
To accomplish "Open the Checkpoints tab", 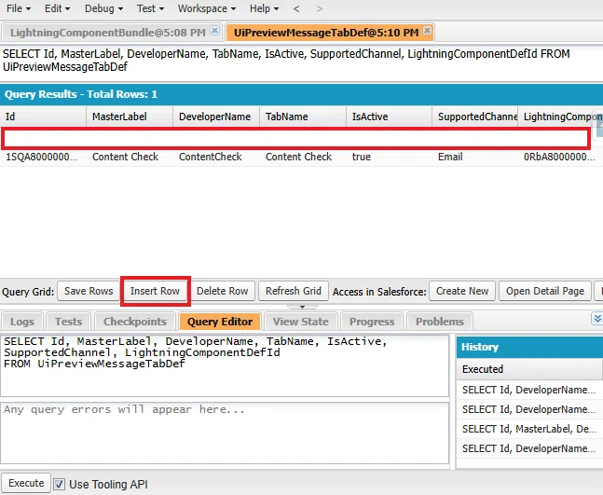I will pos(135,322).
